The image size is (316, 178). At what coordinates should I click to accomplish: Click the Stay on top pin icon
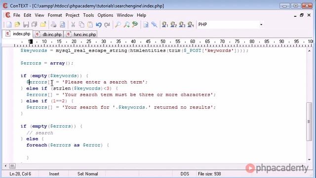coord(154,25)
